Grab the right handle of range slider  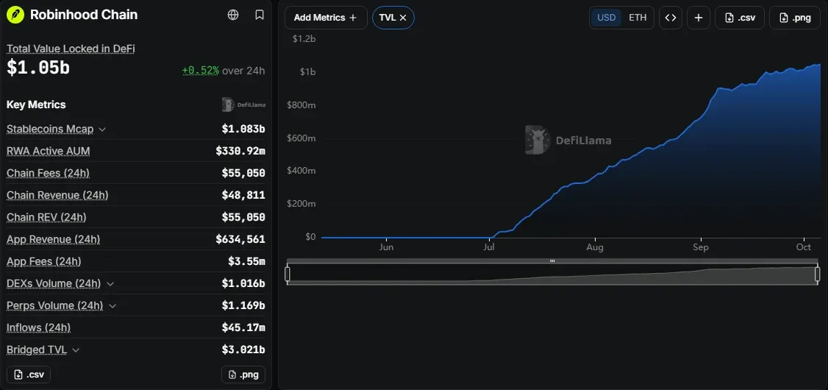(818, 274)
